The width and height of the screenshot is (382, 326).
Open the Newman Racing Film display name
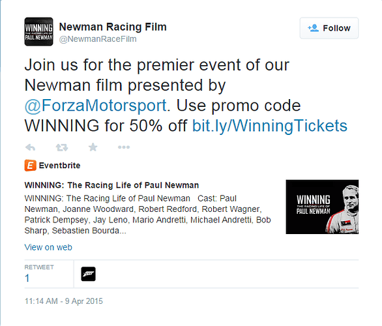tap(113, 27)
